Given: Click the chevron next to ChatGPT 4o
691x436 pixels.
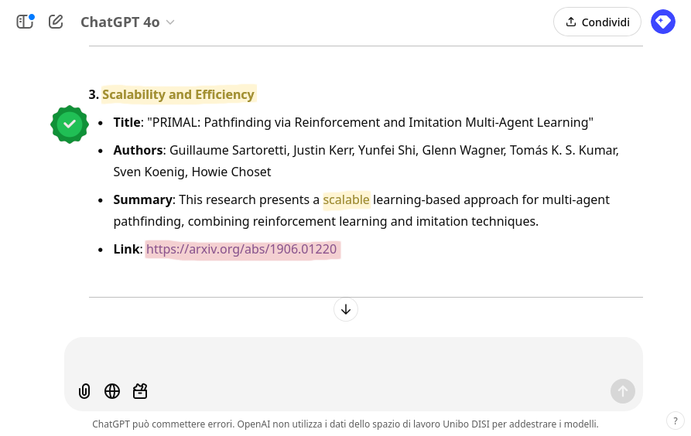Looking at the screenshot, I should pos(170,22).
